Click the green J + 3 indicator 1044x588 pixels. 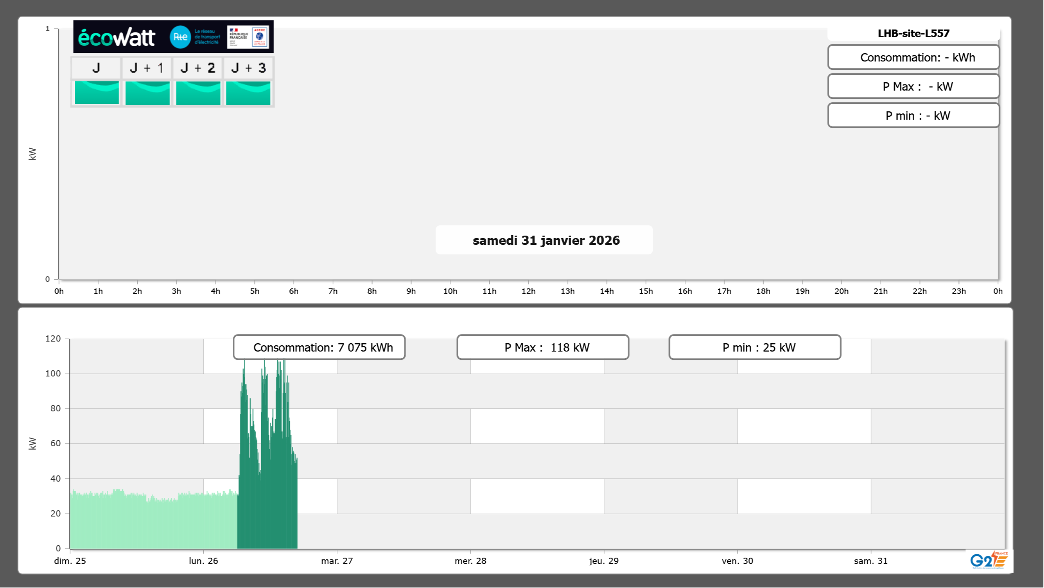[248, 93]
